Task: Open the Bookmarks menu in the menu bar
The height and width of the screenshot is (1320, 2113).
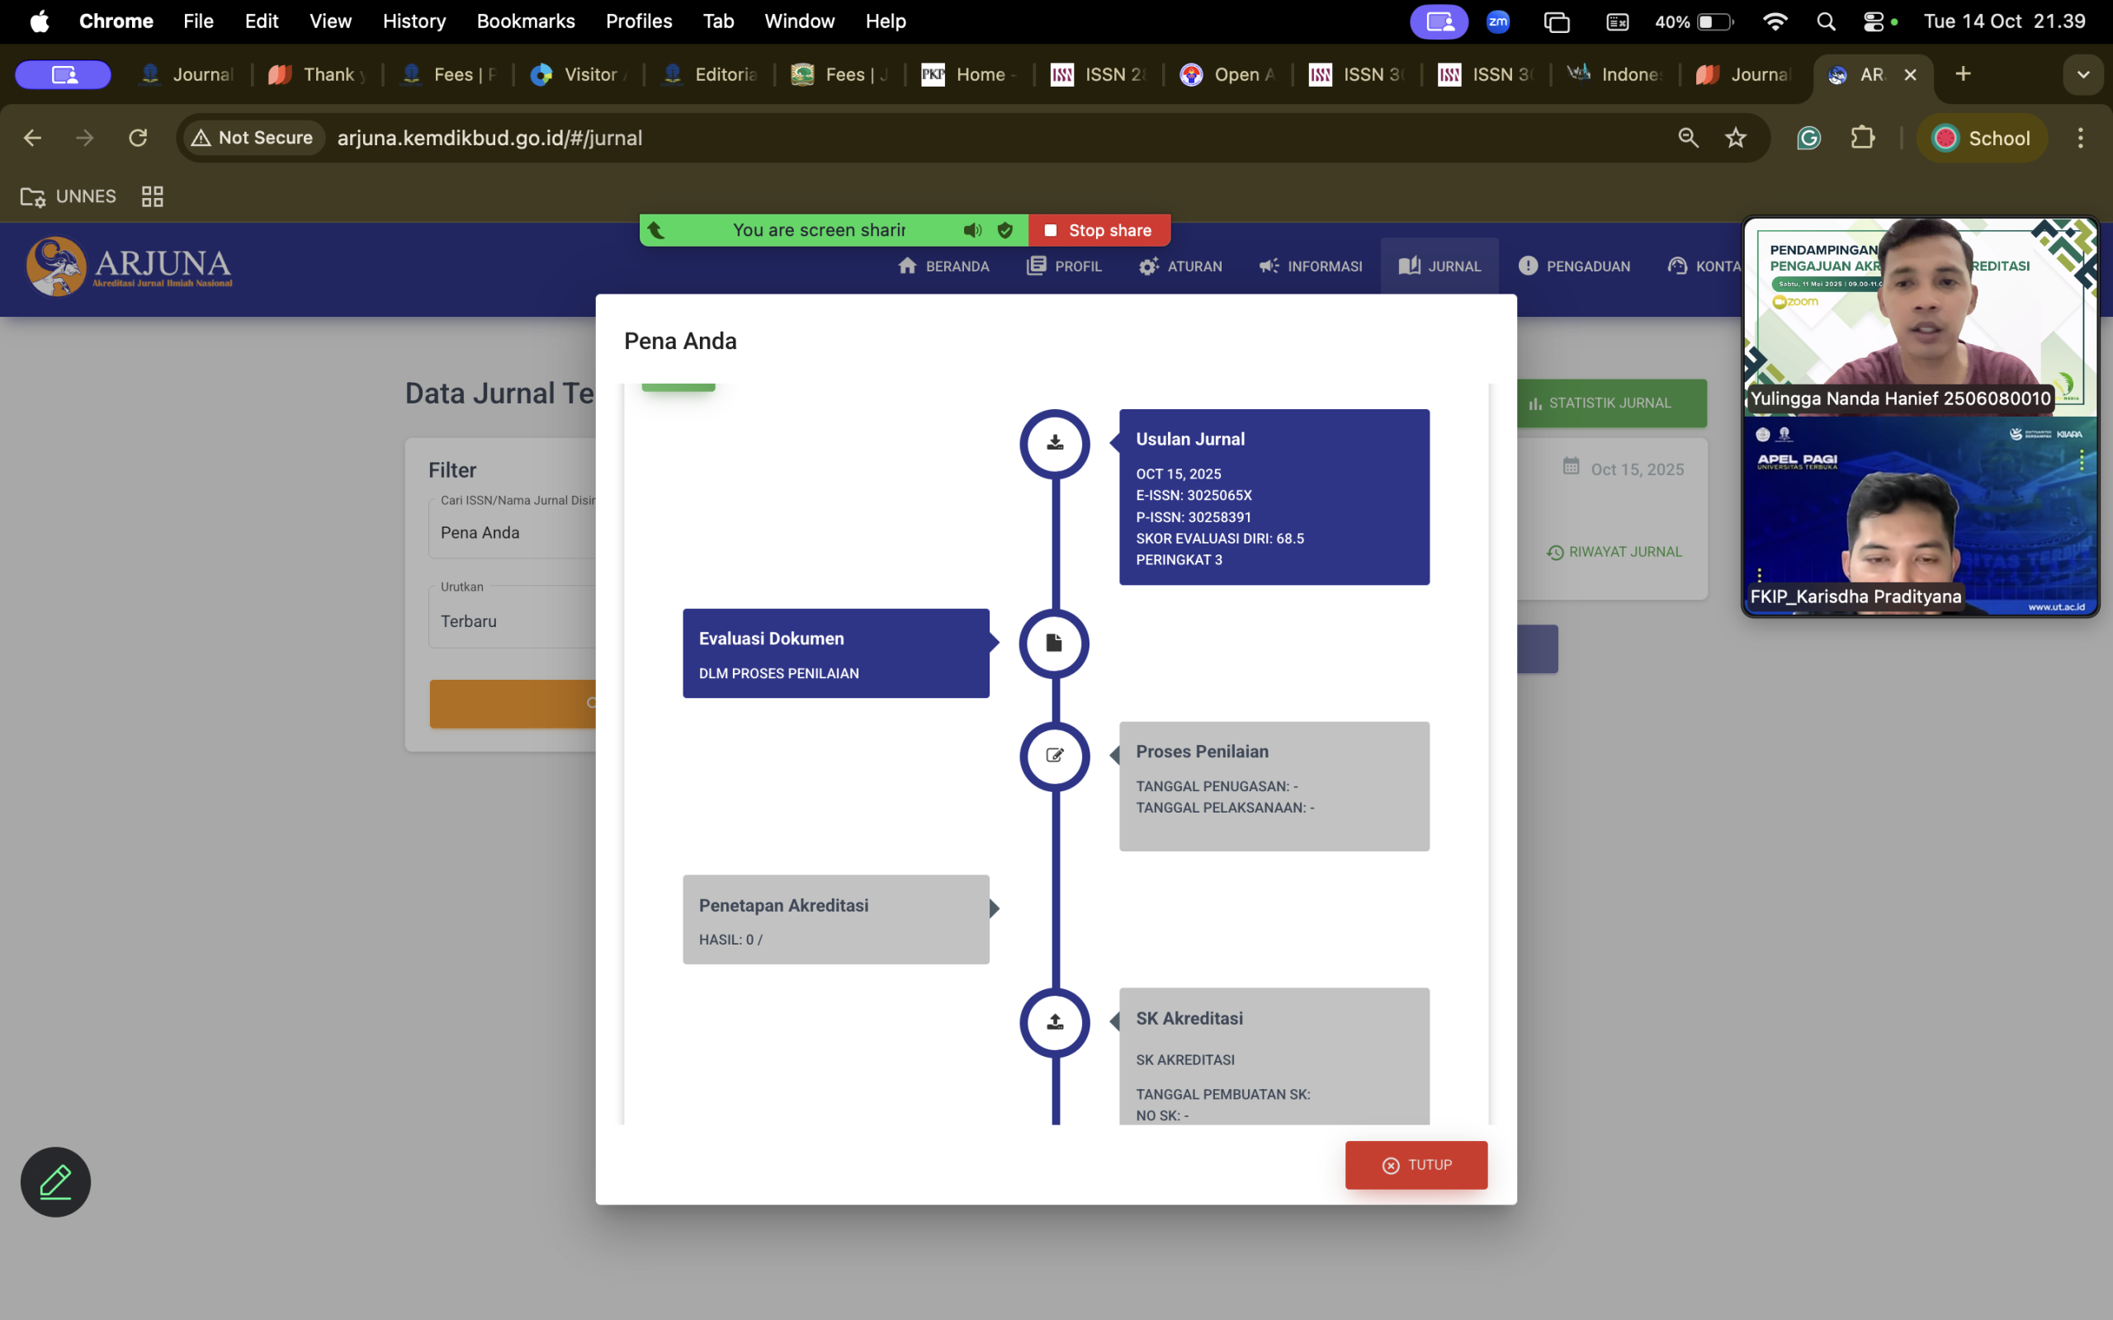Action: pyautogui.click(x=525, y=21)
